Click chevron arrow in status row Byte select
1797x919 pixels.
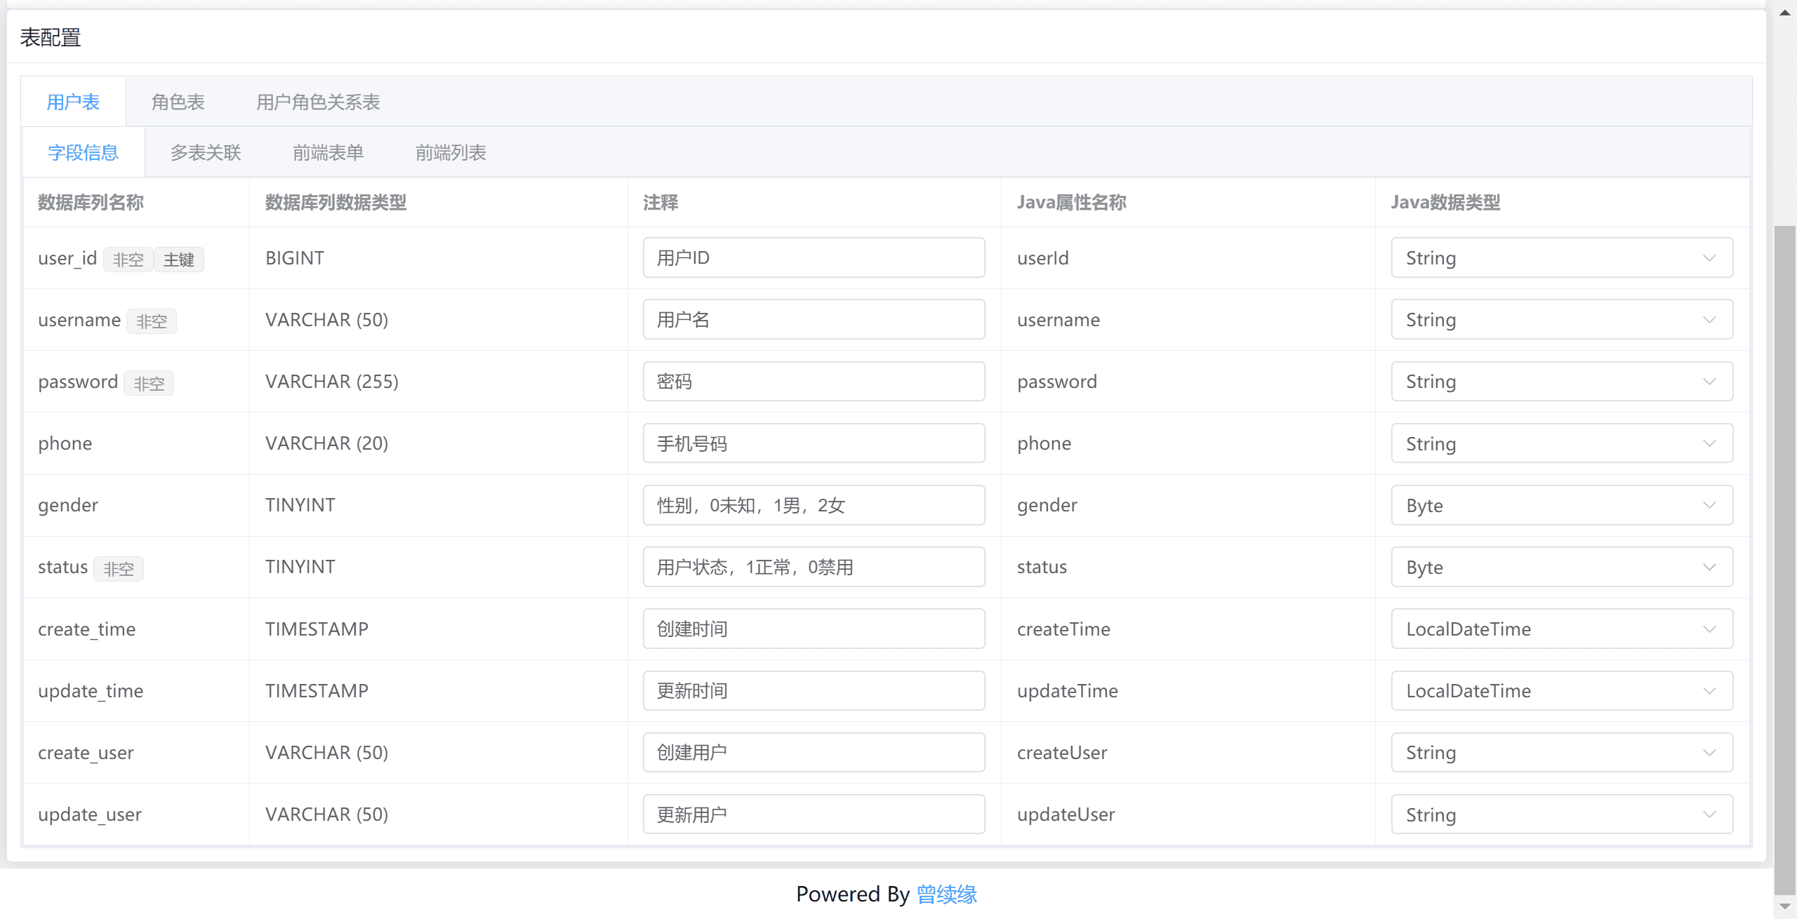pyautogui.click(x=1709, y=567)
